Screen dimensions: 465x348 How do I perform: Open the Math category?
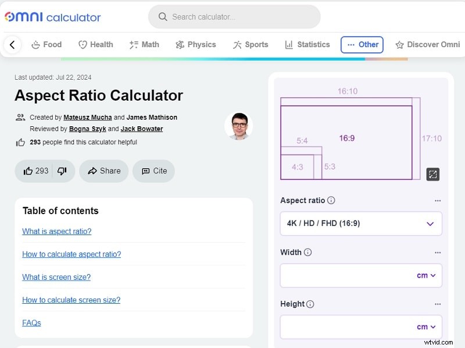[144, 45]
